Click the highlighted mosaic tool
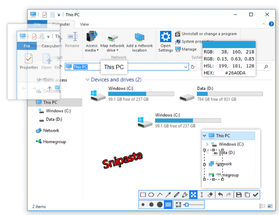This screenshot has height=215, width=279. 194,195
